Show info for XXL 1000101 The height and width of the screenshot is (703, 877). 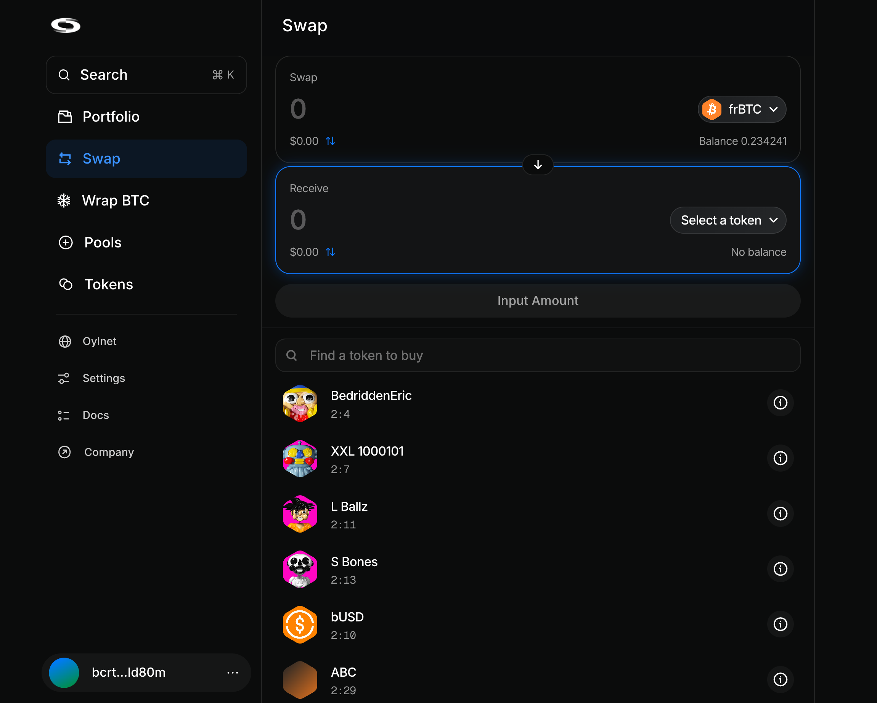[x=780, y=458]
